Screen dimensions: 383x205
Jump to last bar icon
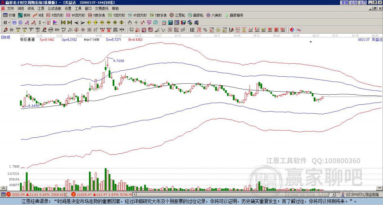point(70,23)
